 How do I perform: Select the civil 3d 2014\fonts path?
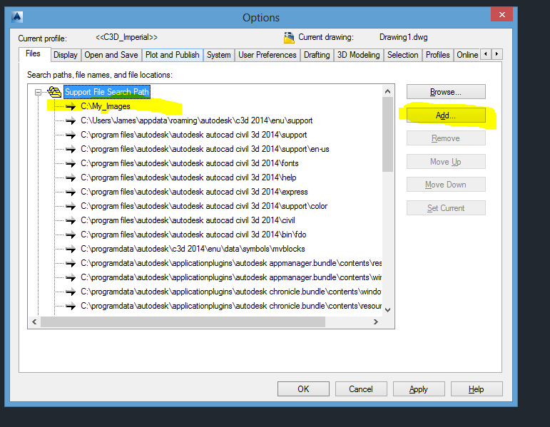click(190, 163)
